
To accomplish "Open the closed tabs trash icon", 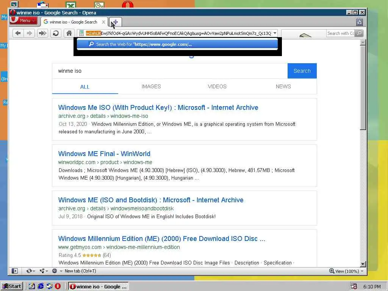I will pos(360,22).
